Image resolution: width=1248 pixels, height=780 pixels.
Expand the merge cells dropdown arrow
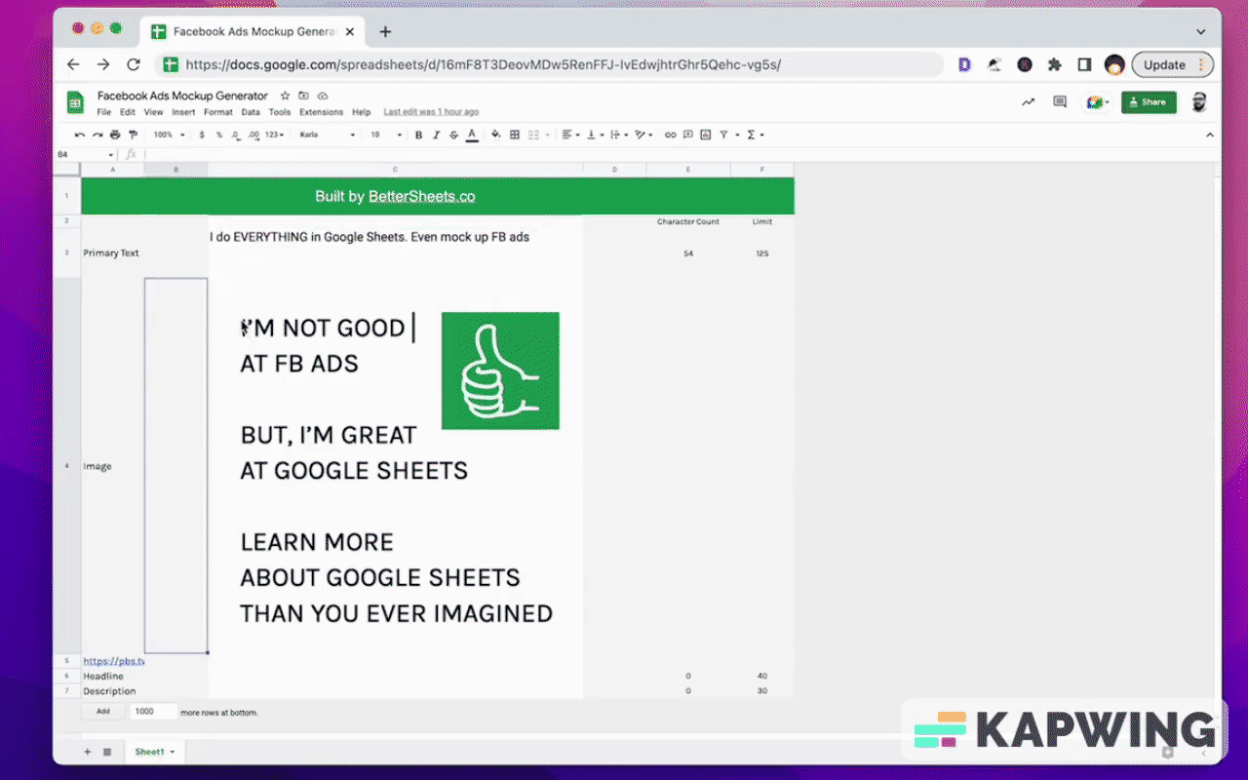point(547,135)
